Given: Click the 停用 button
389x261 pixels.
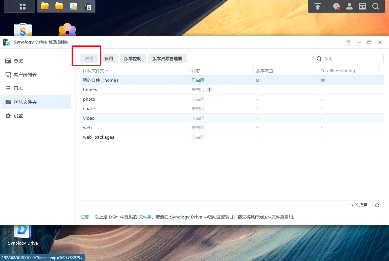Looking at the screenshot, I should coord(109,59).
